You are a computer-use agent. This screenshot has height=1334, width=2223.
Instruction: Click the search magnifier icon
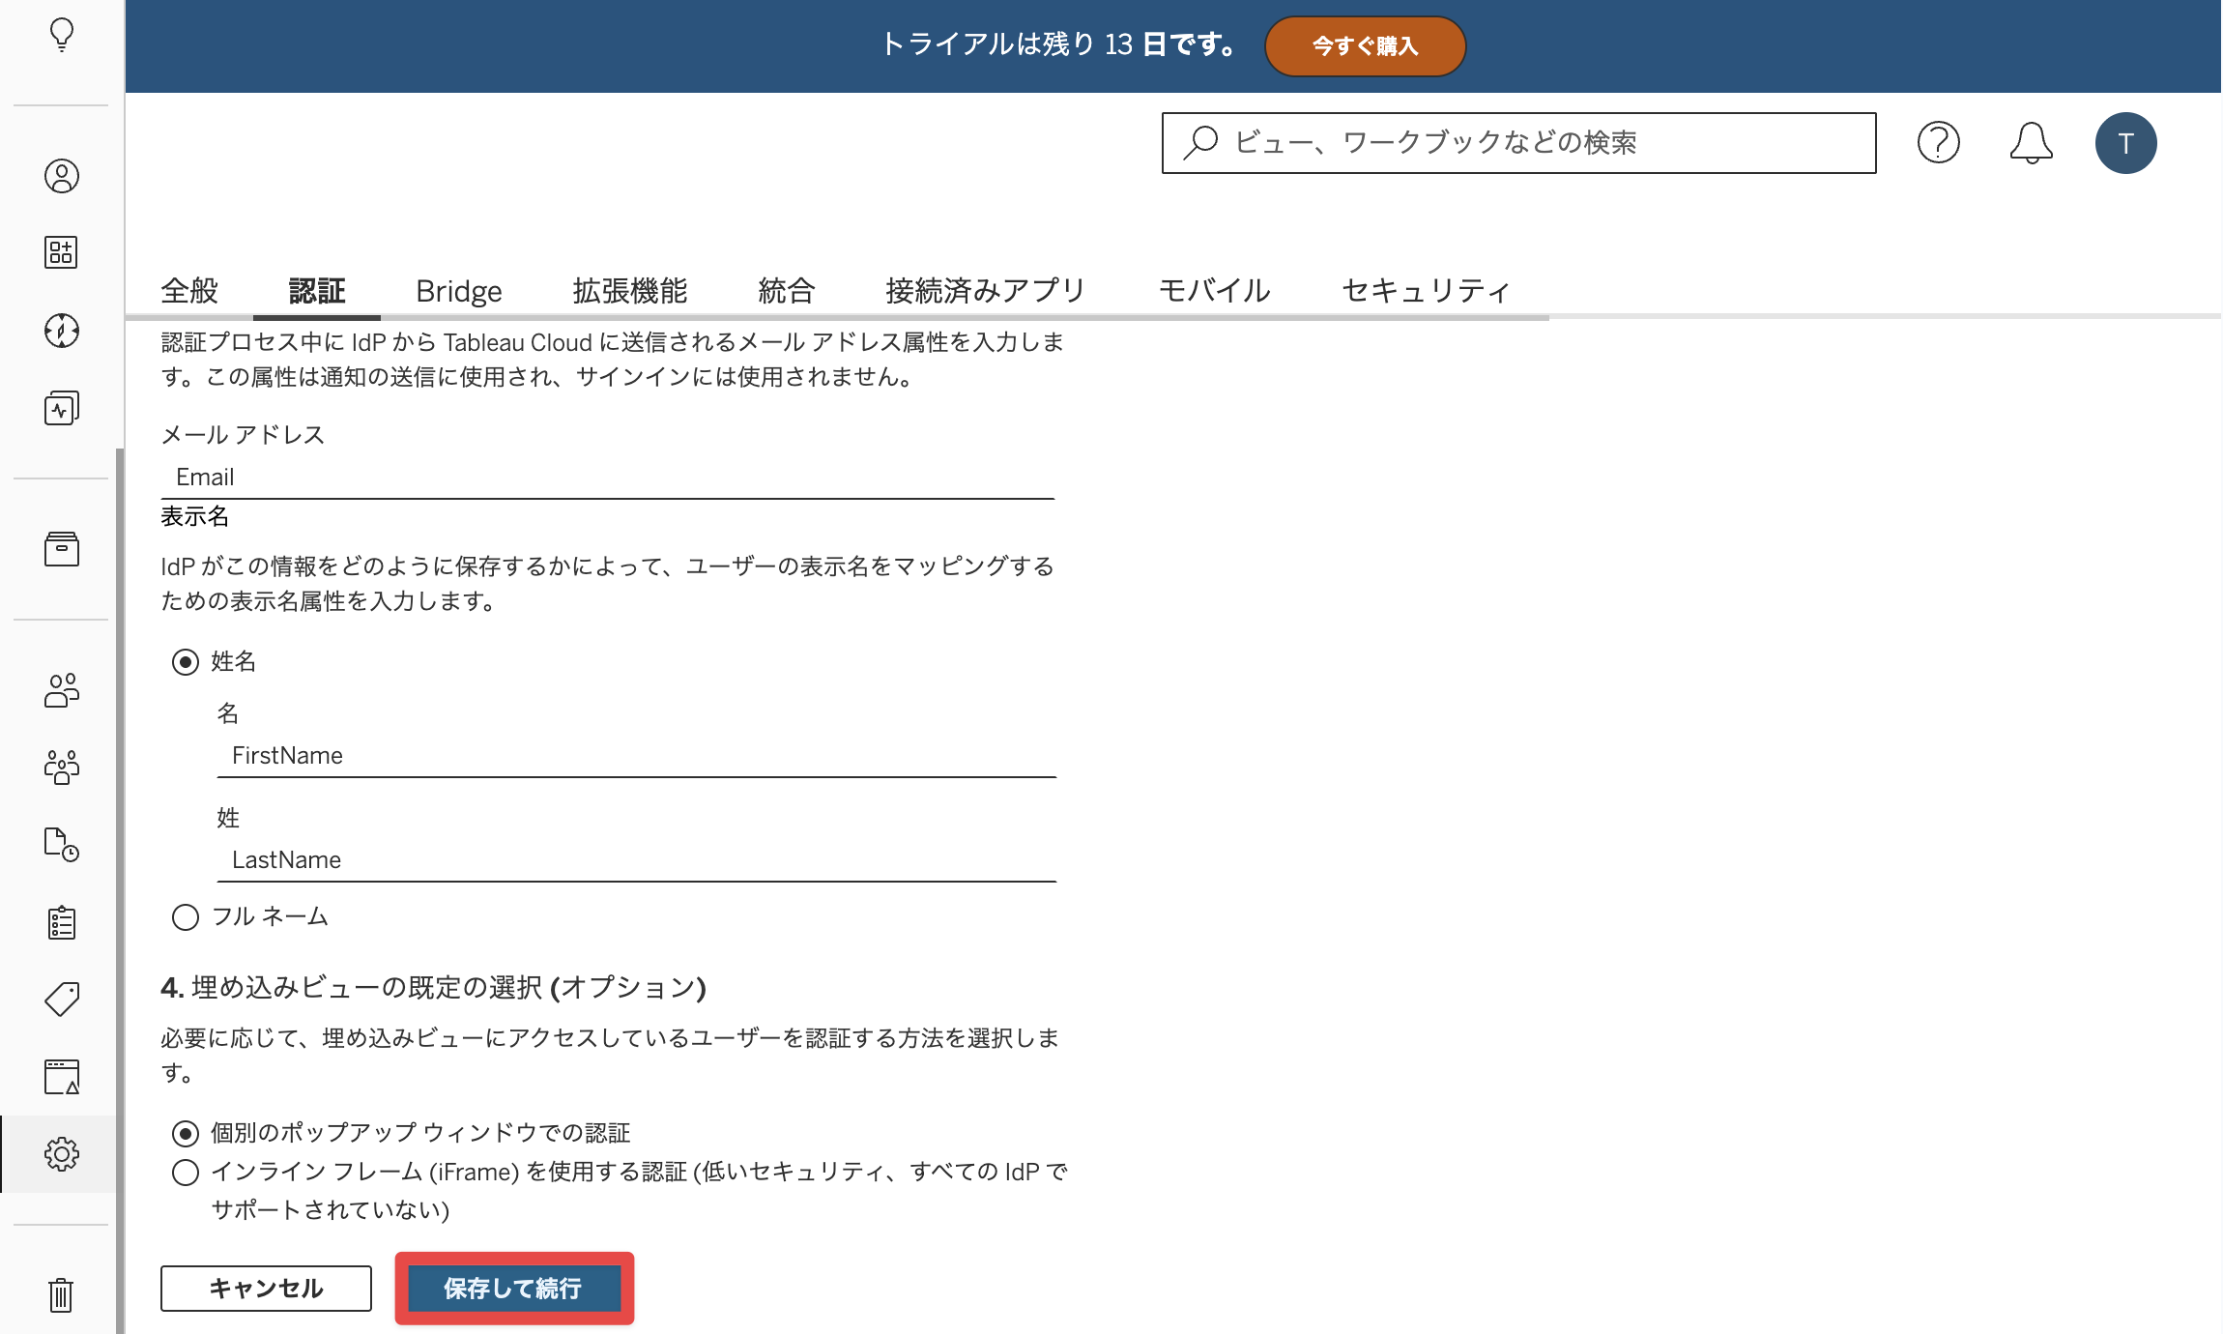point(1200,143)
